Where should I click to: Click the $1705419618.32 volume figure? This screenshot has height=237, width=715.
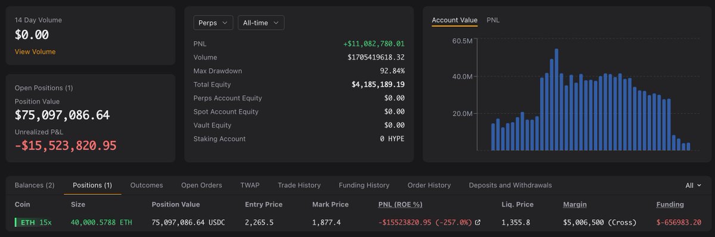[376, 58]
